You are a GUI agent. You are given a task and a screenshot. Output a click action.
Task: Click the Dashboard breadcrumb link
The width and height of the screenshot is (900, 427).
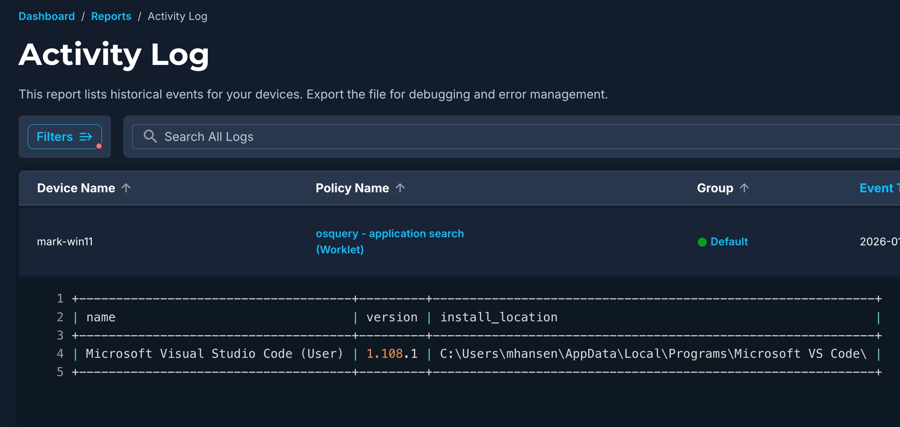click(47, 16)
